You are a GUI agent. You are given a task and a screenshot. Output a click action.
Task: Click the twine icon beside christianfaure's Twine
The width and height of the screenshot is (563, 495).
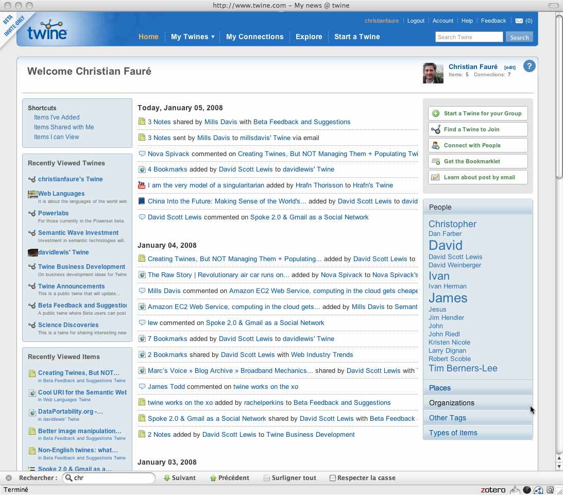[x=32, y=179]
